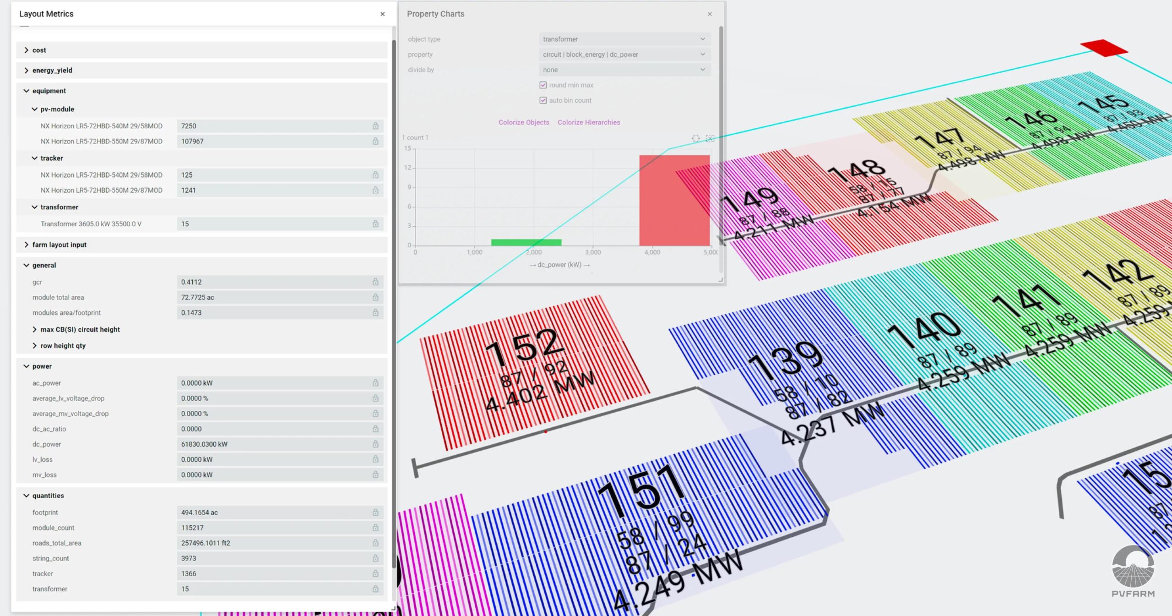This screenshot has width=1172, height=616.
Task: Click the Colorize Hierarchies link
Action: [589, 122]
